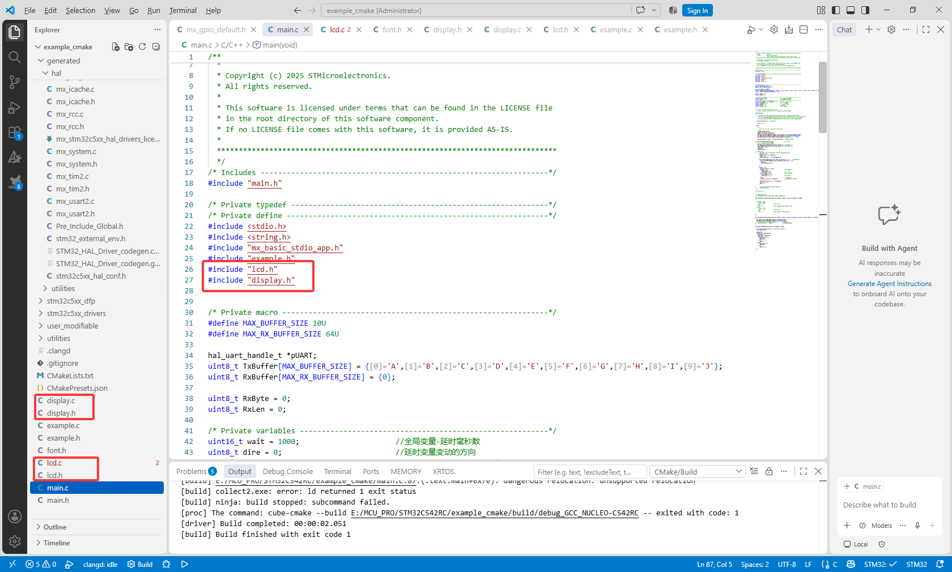Expand the user_modifiable folder

(x=73, y=326)
